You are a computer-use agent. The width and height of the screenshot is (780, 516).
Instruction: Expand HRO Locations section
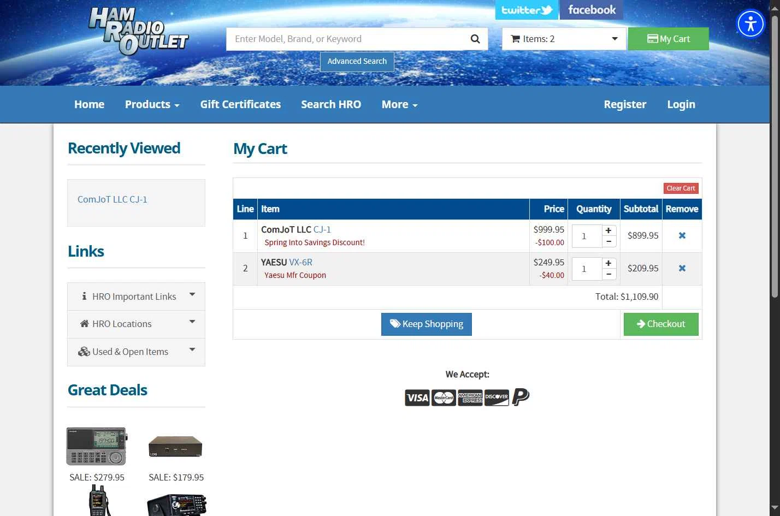pos(136,324)
